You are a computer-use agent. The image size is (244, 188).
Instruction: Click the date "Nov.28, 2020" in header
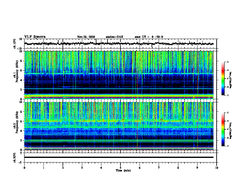(x=86, y=37)
